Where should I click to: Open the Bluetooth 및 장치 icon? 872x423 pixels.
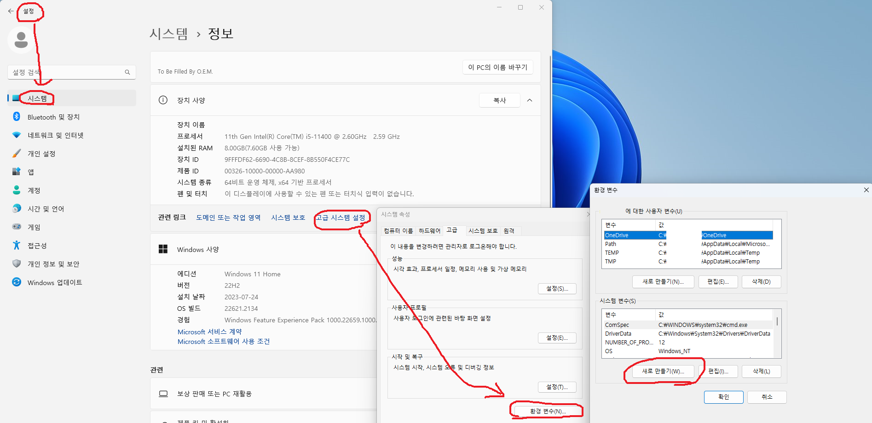pos(17,116)
